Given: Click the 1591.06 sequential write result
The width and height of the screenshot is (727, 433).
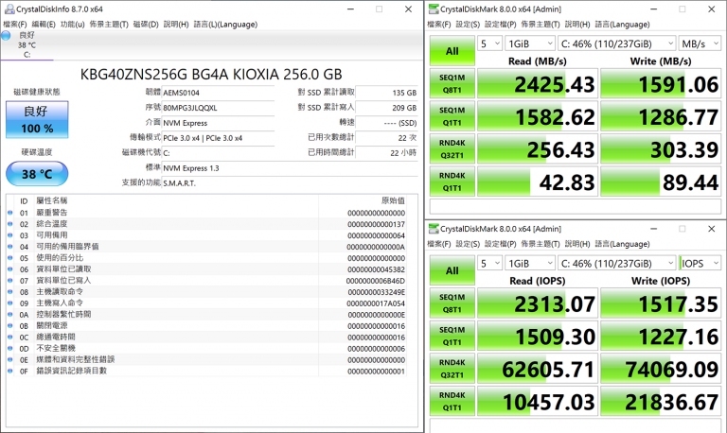Looking at the screenshot, I should pos(661,84).
